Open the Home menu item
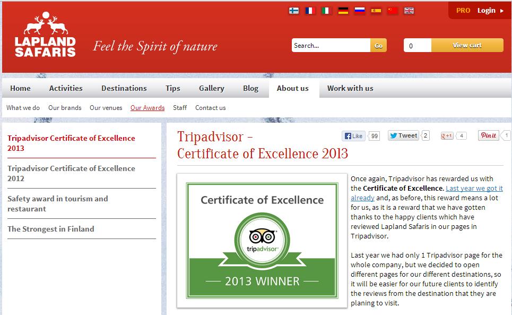The width and height of the screenshot is (512, 315). click(x=20, y=88)
